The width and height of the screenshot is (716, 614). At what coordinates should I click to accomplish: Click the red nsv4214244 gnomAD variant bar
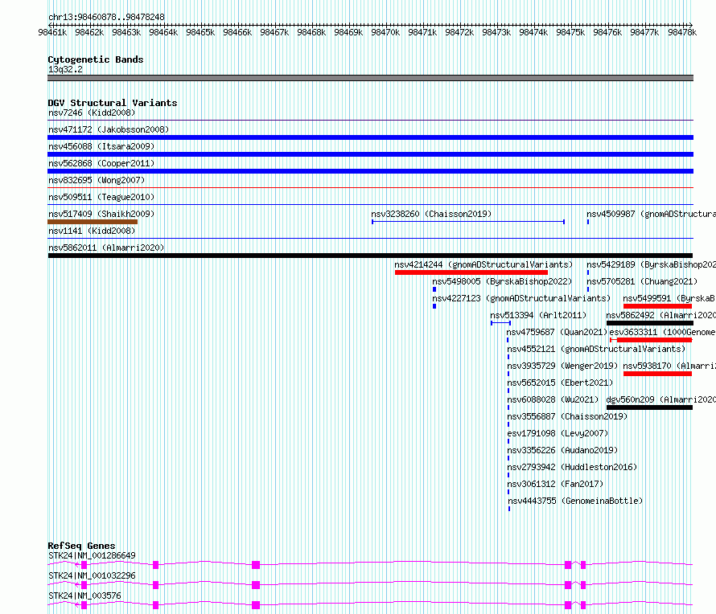[471, 272]
